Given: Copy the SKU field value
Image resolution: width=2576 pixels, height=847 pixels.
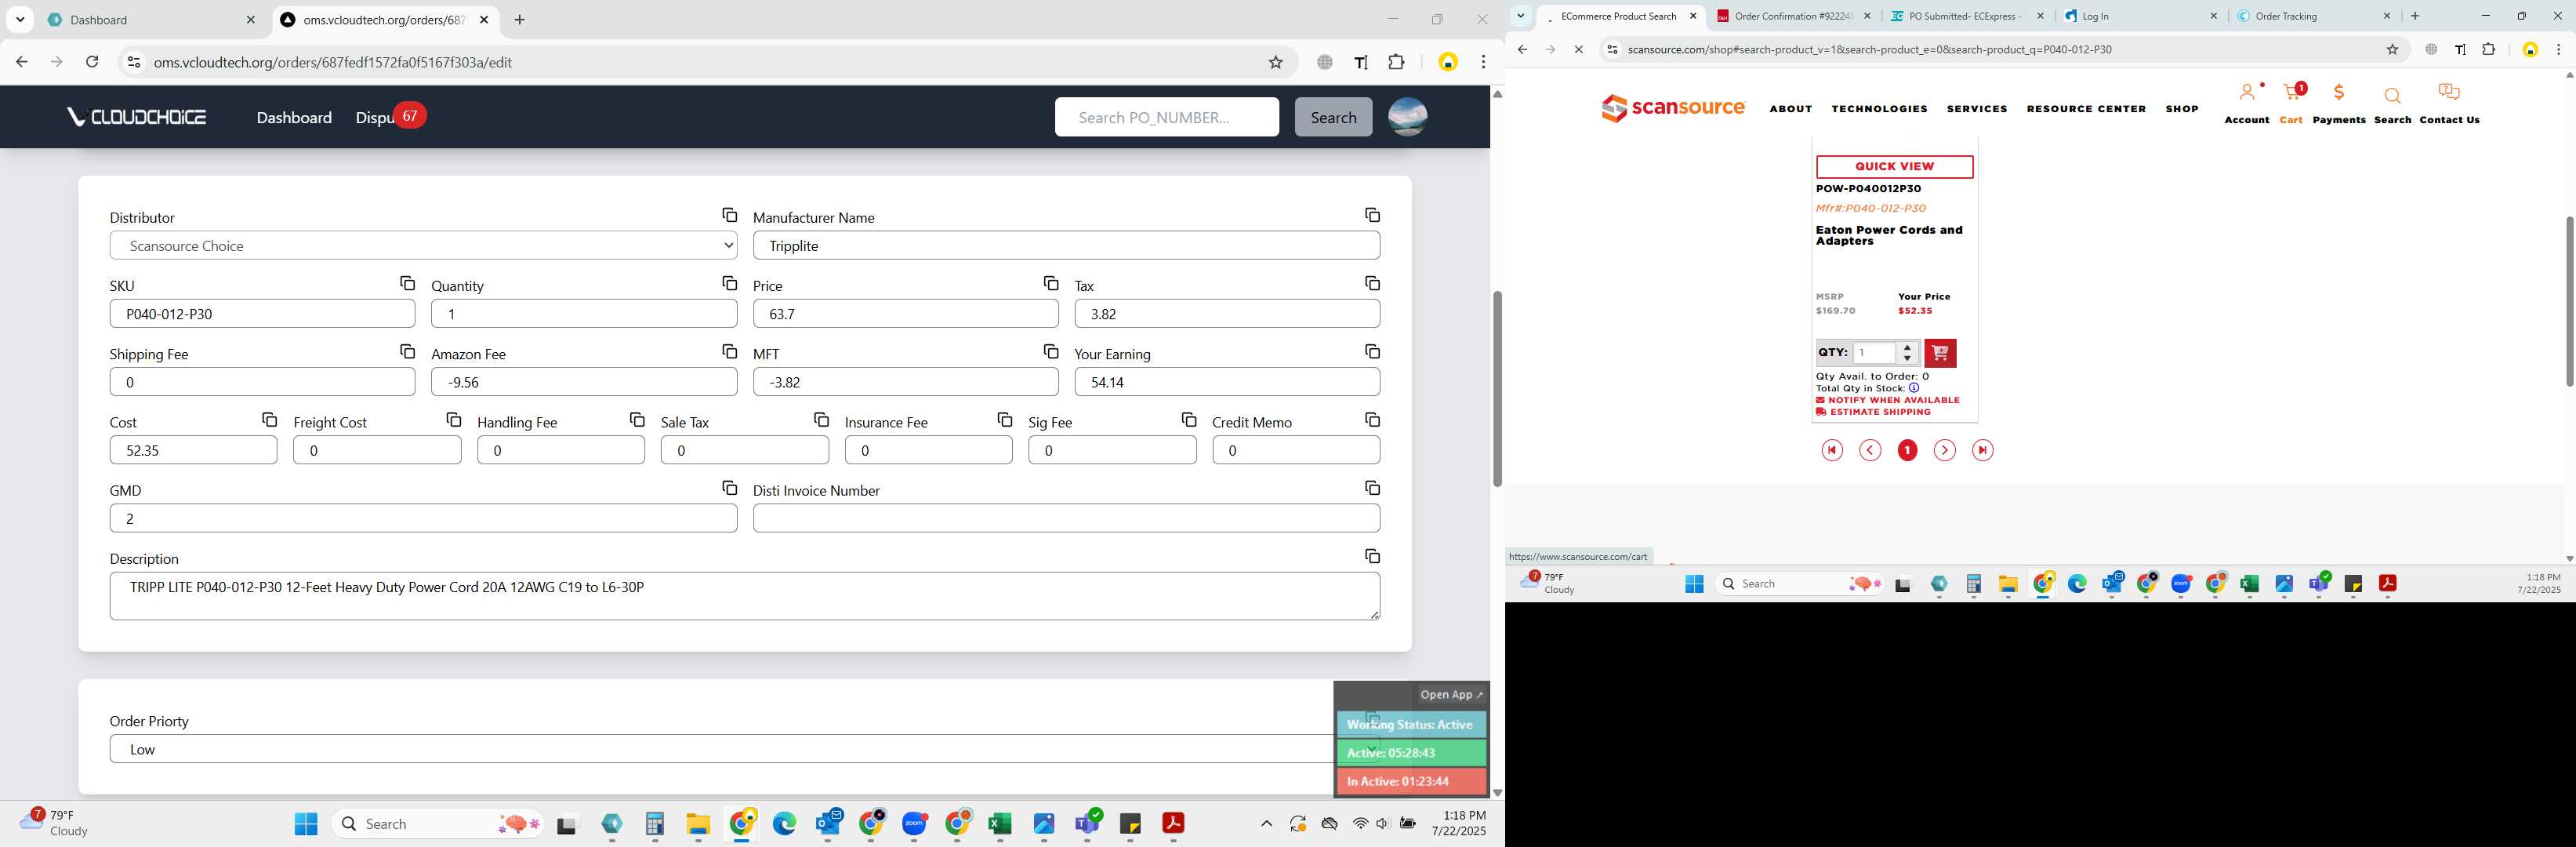Looking at the screenshot, I should click(407, 283).
